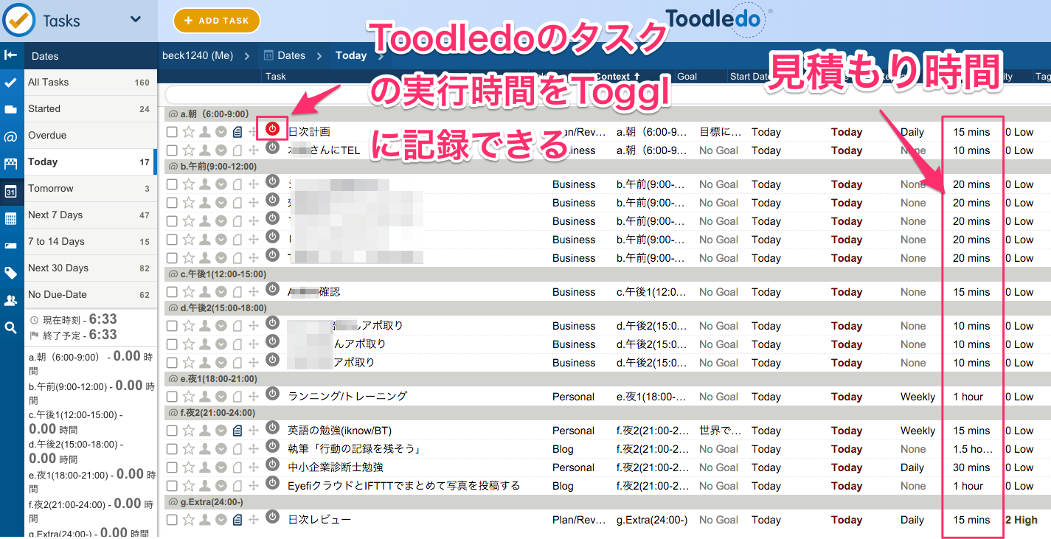Star the 日次レビュー task

(189, 520)
